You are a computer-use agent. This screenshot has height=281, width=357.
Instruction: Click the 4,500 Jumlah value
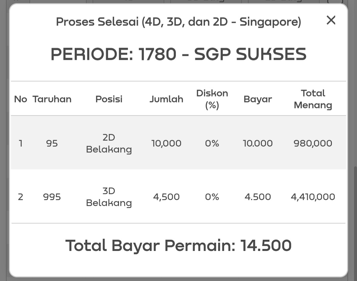click(x=166, y=197)
